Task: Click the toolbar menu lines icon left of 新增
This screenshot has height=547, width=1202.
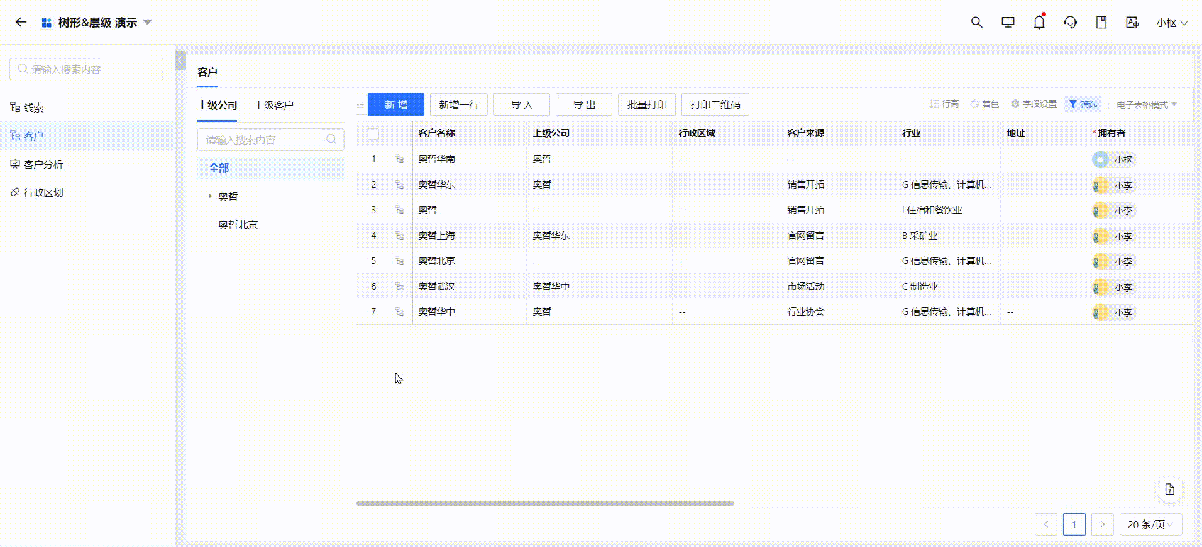Action: (x=360, y=105)
